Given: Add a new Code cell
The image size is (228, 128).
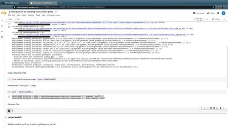Looking at the screenshot, I should [x=10, y=19].
